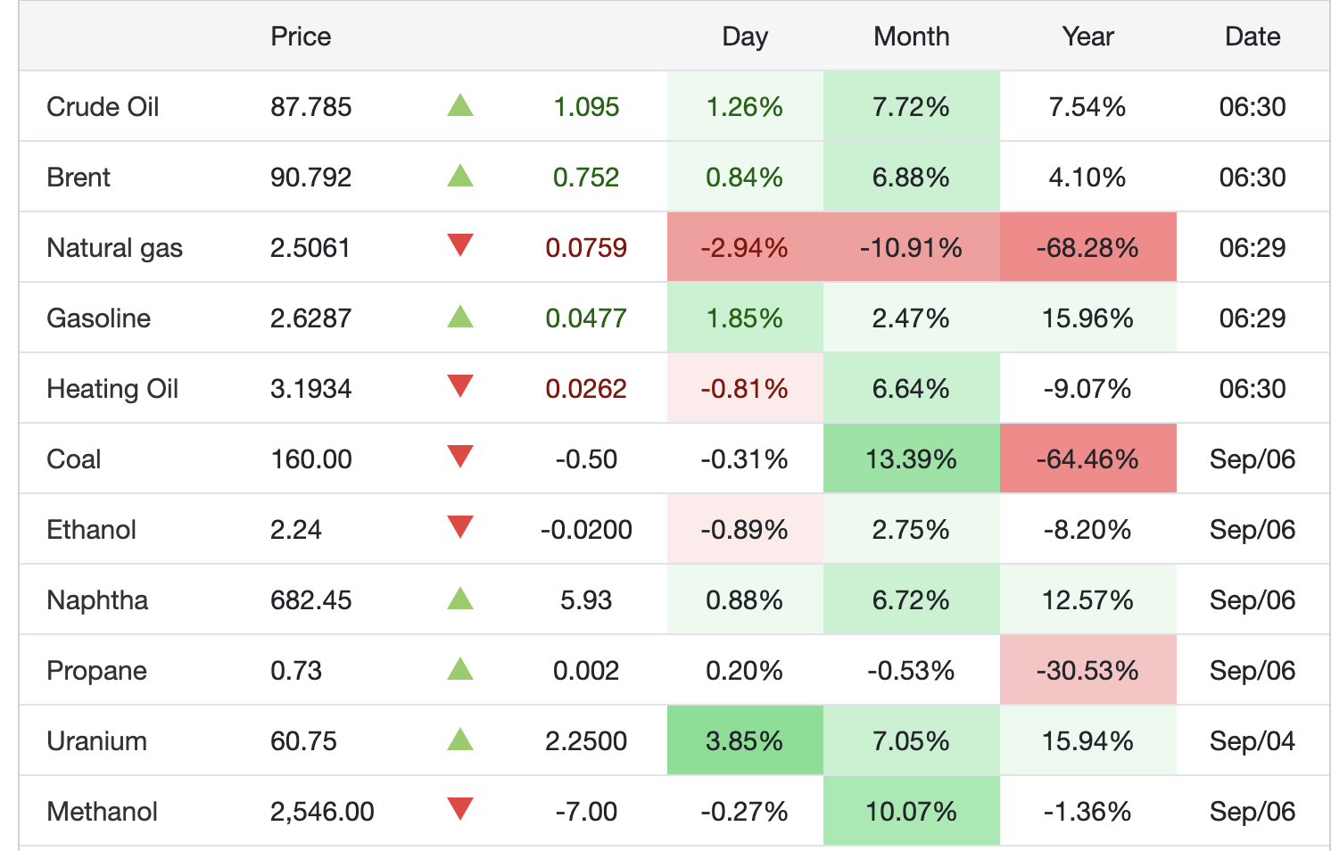The width and height of the screenshot is (1331, 851).
Task: Open the Uranium commodity link
Action: click(96, 741)
